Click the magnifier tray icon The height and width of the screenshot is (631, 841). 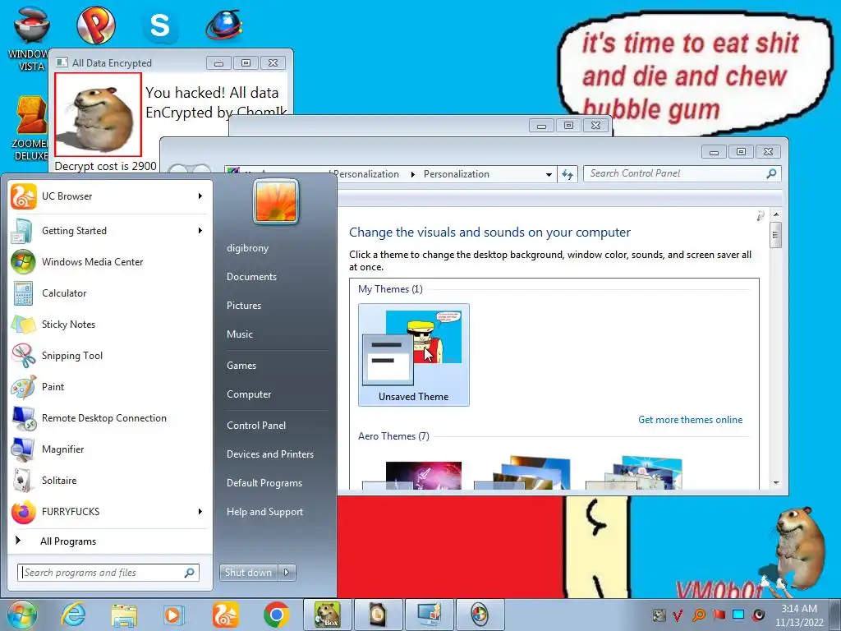click(698, 615)
